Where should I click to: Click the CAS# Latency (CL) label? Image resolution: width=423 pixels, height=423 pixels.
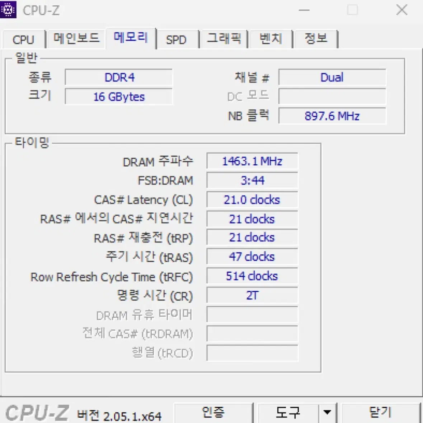coord(144,200)
